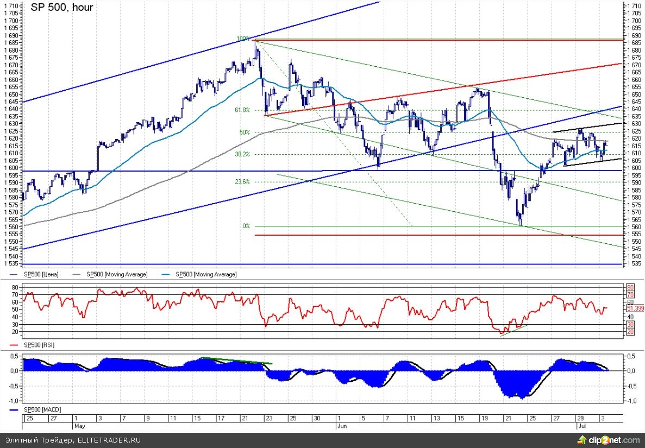Click the 61.8% Fibonacci level label
Image resolution: width=645 pixels, height=448 pixels.
pos(242,110)
